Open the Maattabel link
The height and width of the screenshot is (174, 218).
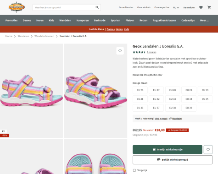[177, 119]
